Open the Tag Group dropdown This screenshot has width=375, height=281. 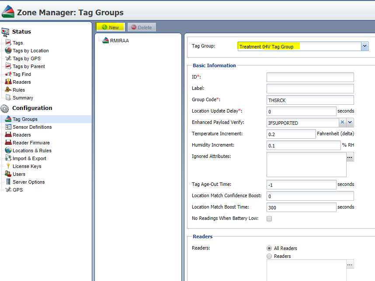365,46
